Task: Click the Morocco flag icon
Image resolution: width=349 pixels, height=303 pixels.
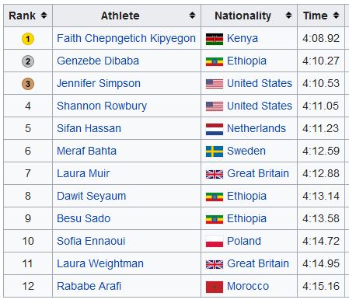Action: pos(215,287)
